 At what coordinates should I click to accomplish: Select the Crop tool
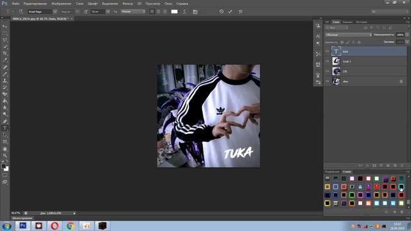coord(4,53)
